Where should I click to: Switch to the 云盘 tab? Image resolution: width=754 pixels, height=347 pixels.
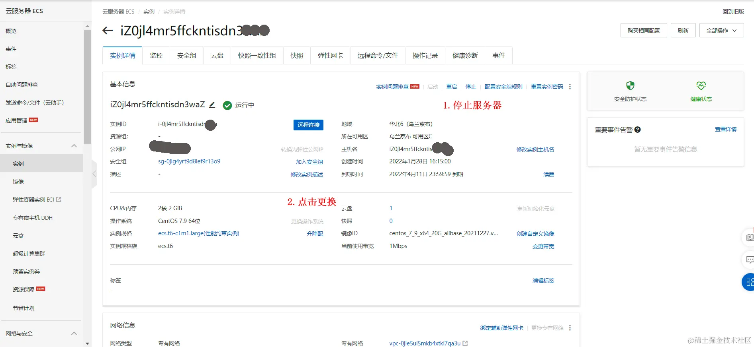pos(217,56)
